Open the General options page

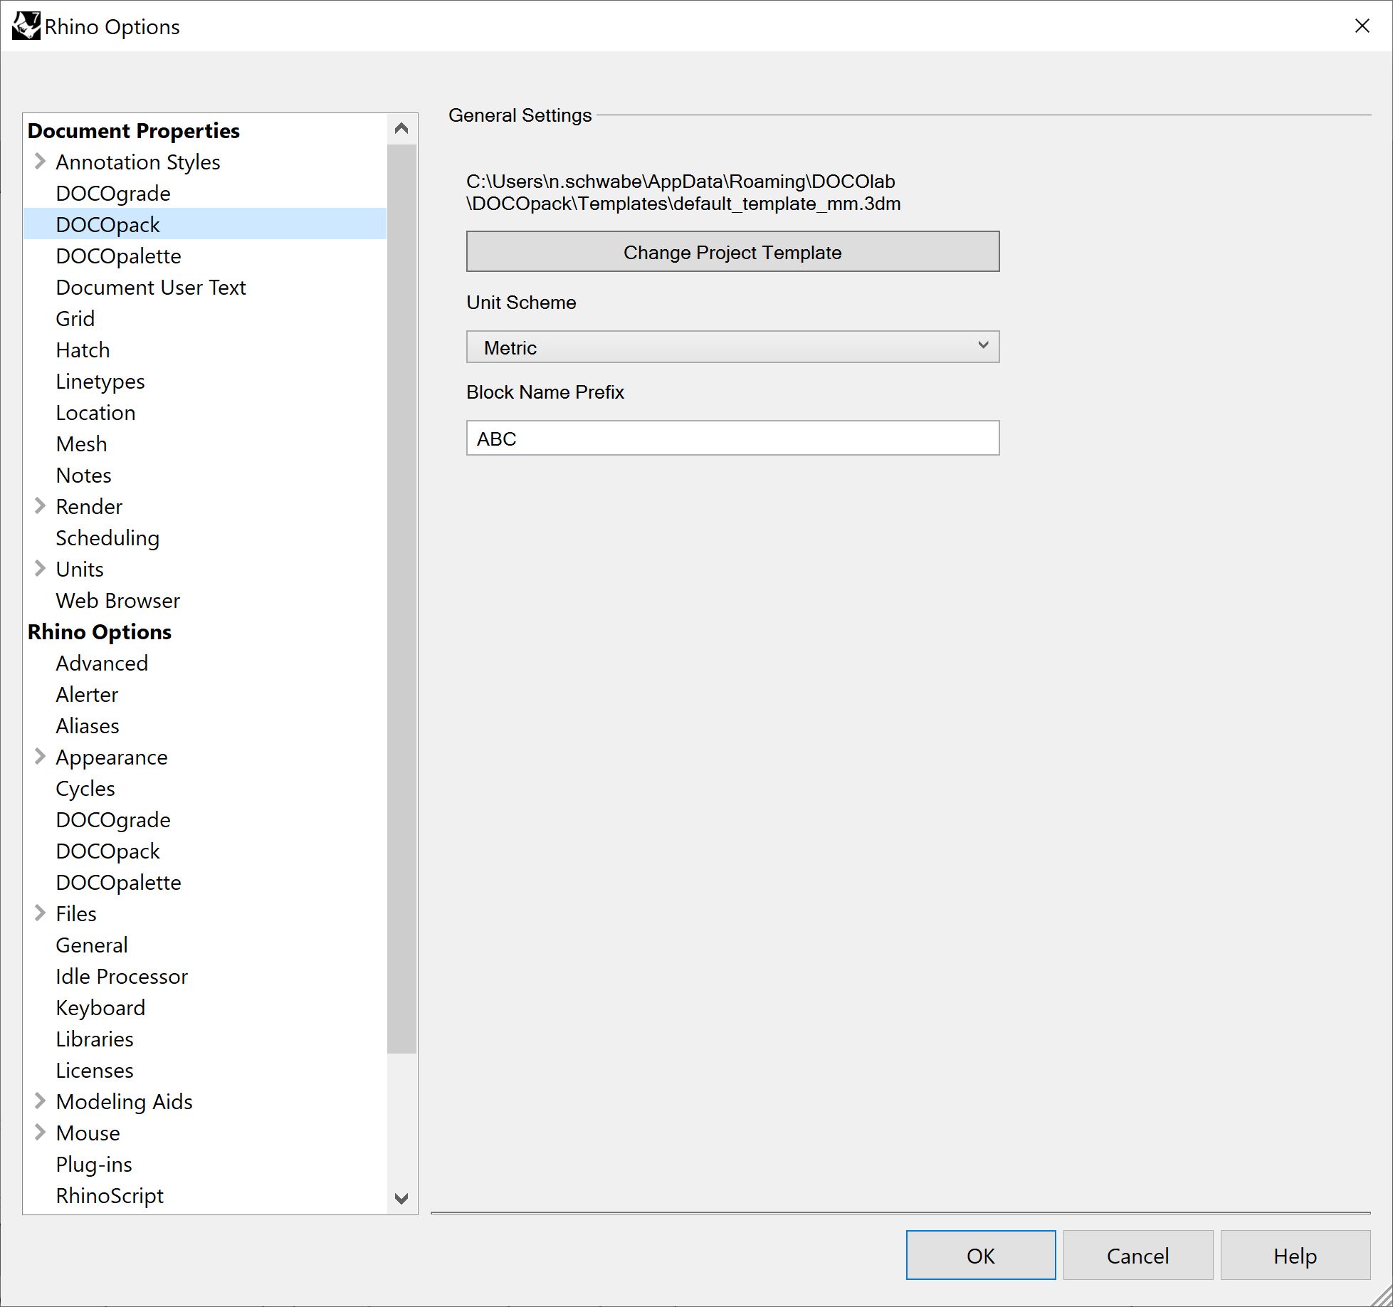pos(92,945)
